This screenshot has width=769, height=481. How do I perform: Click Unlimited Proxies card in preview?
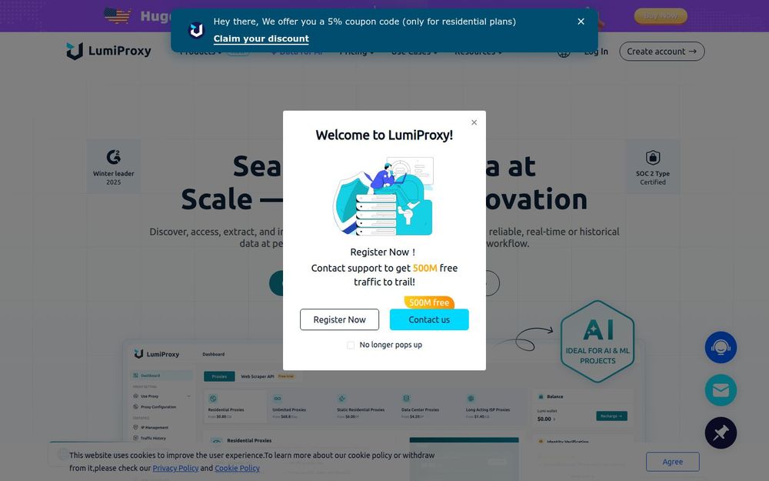point(298,407)
